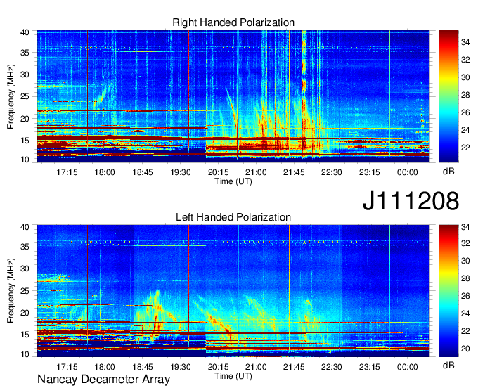Click the "20:15" time tick of Right Handed plot

pos(219,172)
